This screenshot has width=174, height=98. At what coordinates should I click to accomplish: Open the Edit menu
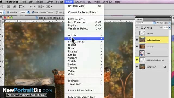31,2
